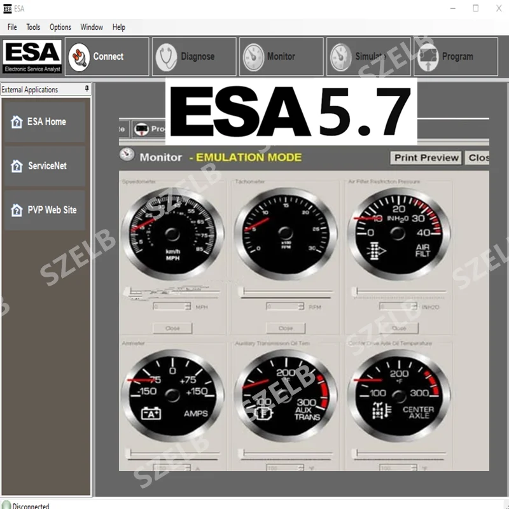
Task: Open ESA Home external application
Action: click(45, 122)
